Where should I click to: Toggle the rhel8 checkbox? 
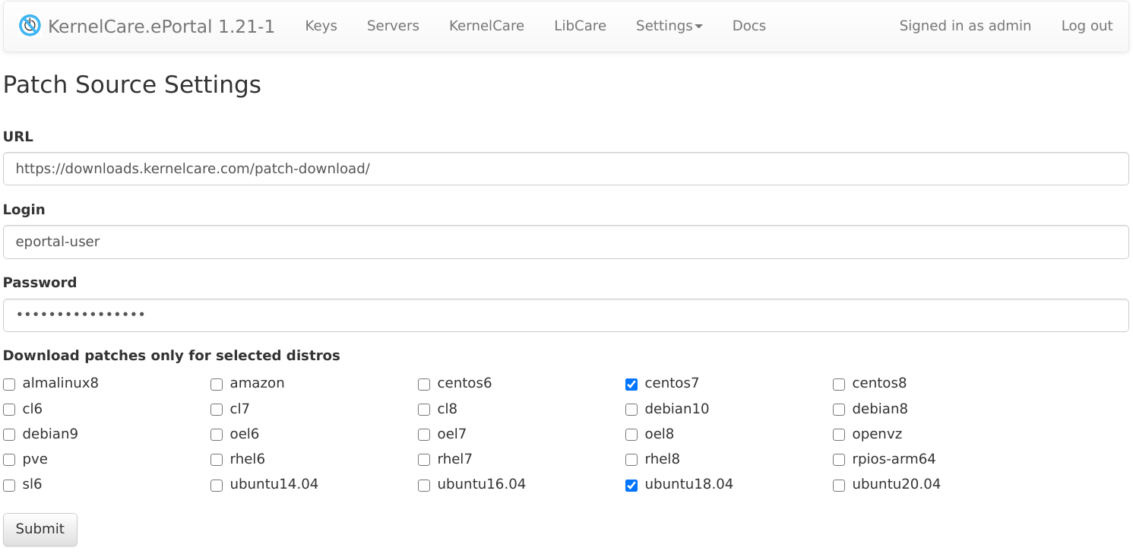(631, 460)
